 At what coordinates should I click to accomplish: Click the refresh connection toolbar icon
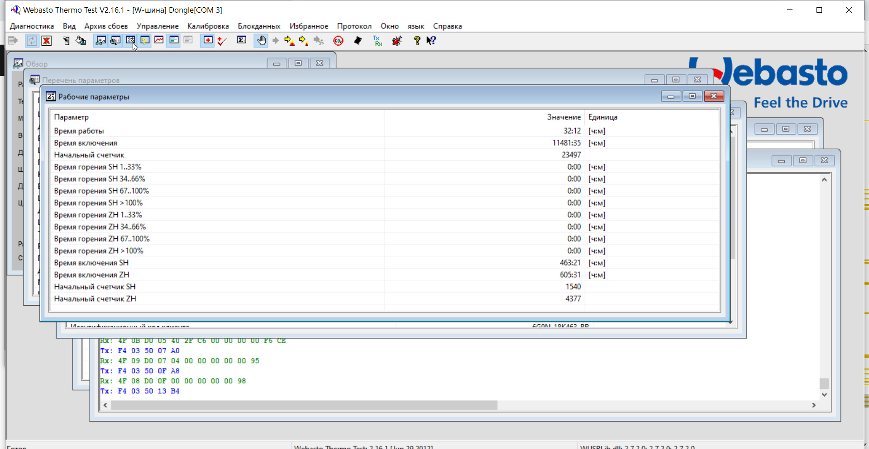coord(32,41)
